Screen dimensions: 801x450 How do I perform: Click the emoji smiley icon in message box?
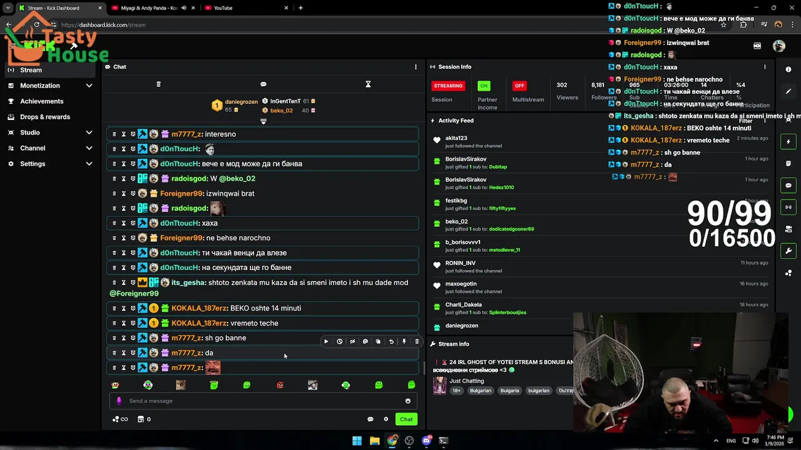[x=408, y=401]
